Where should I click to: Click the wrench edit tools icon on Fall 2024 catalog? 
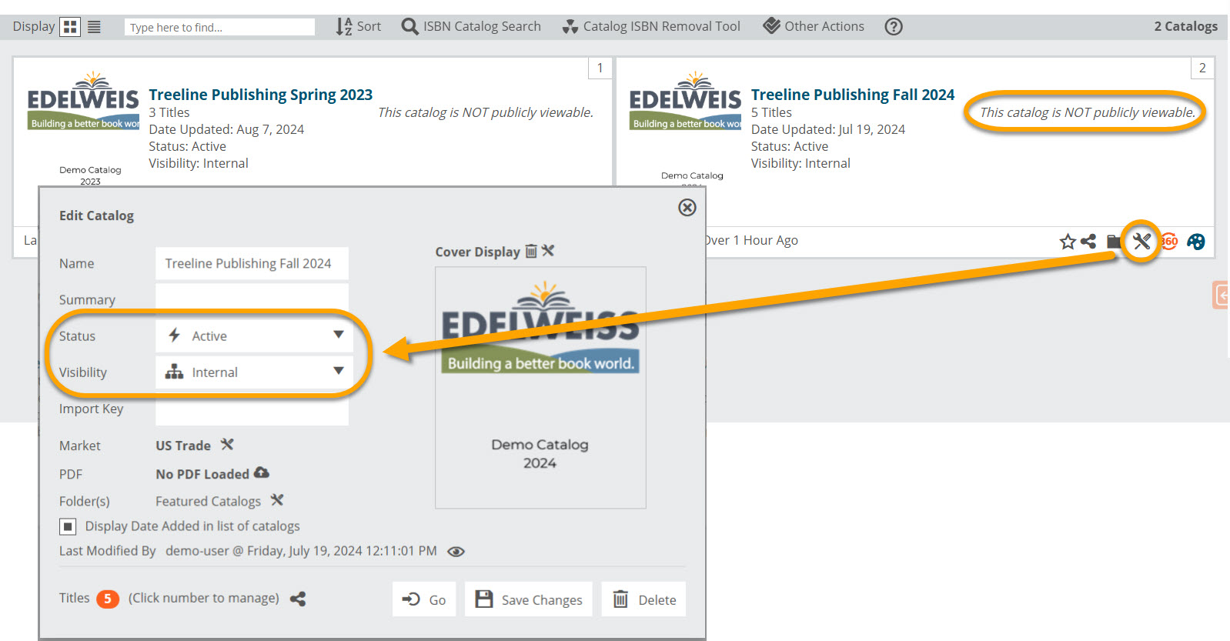point(1141,242)
